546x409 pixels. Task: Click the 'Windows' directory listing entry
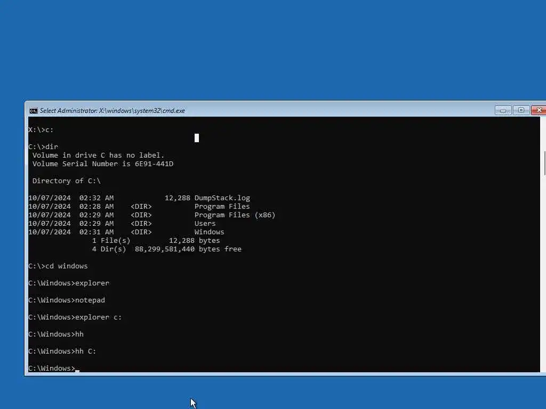point(209,232)
